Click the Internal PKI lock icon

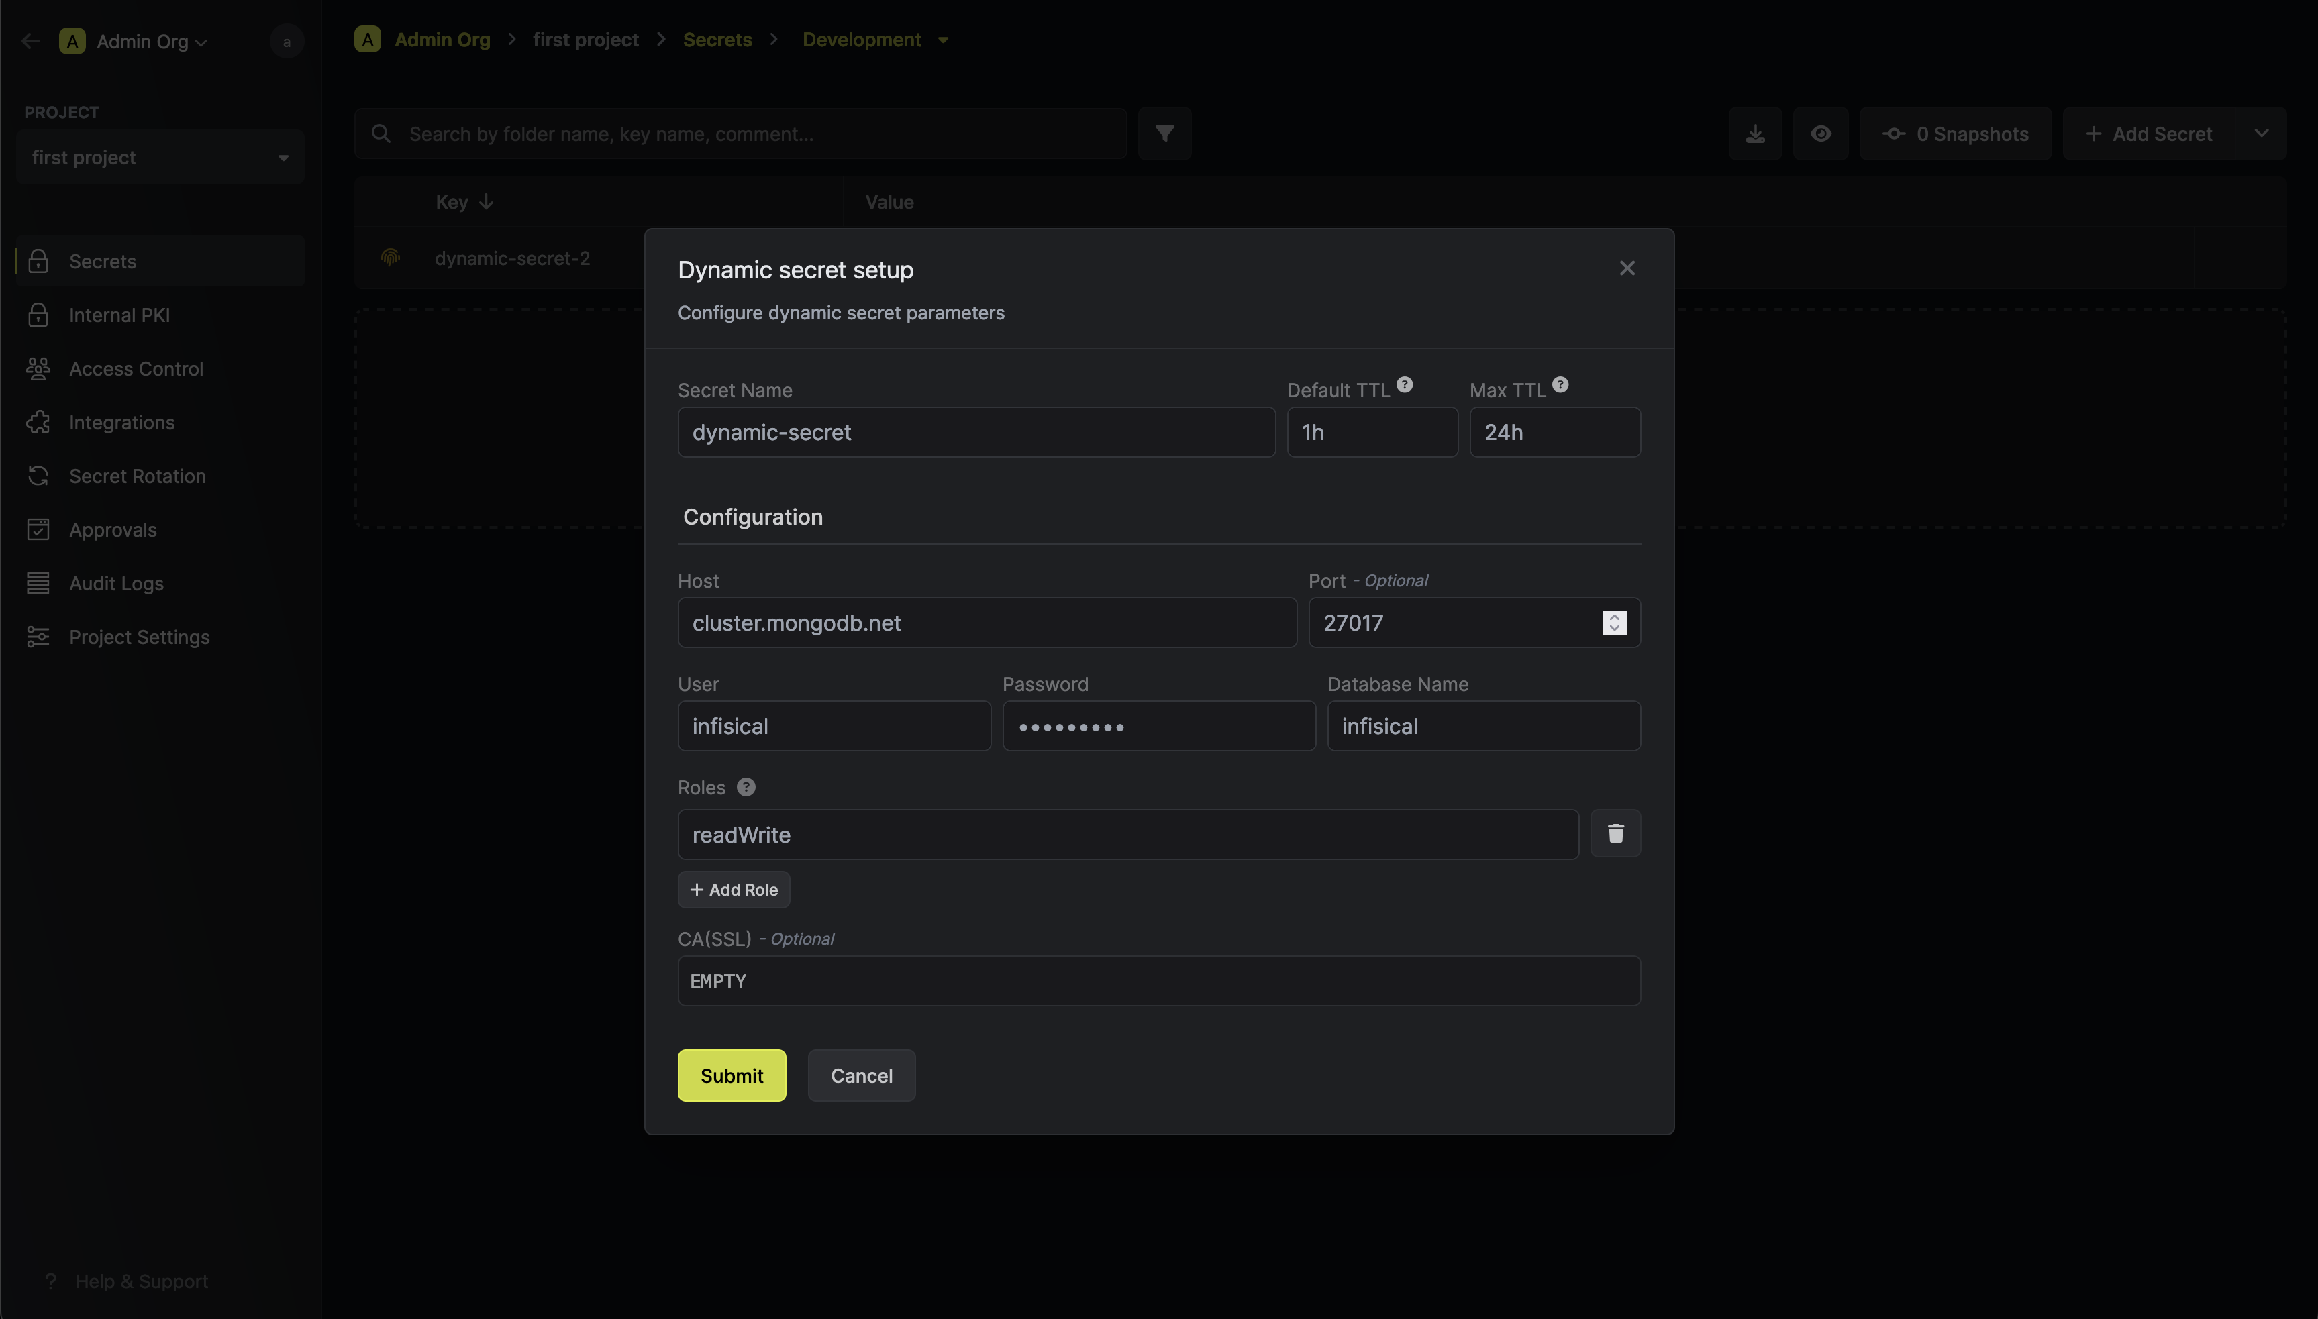tap(38, 315)
